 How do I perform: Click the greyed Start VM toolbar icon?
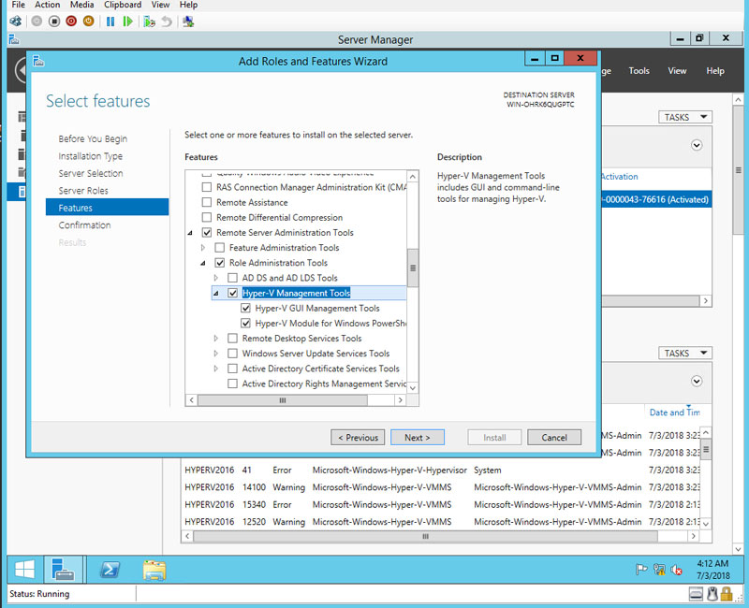[x=37, y=21]
